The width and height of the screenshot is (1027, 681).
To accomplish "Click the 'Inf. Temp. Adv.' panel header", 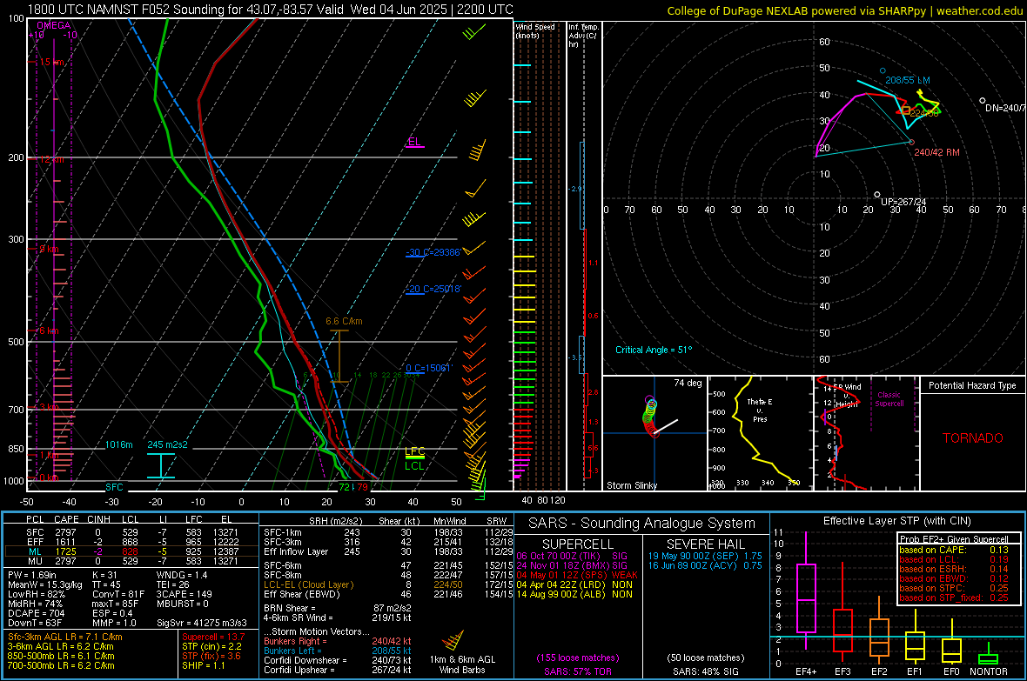I will [583, 36].
